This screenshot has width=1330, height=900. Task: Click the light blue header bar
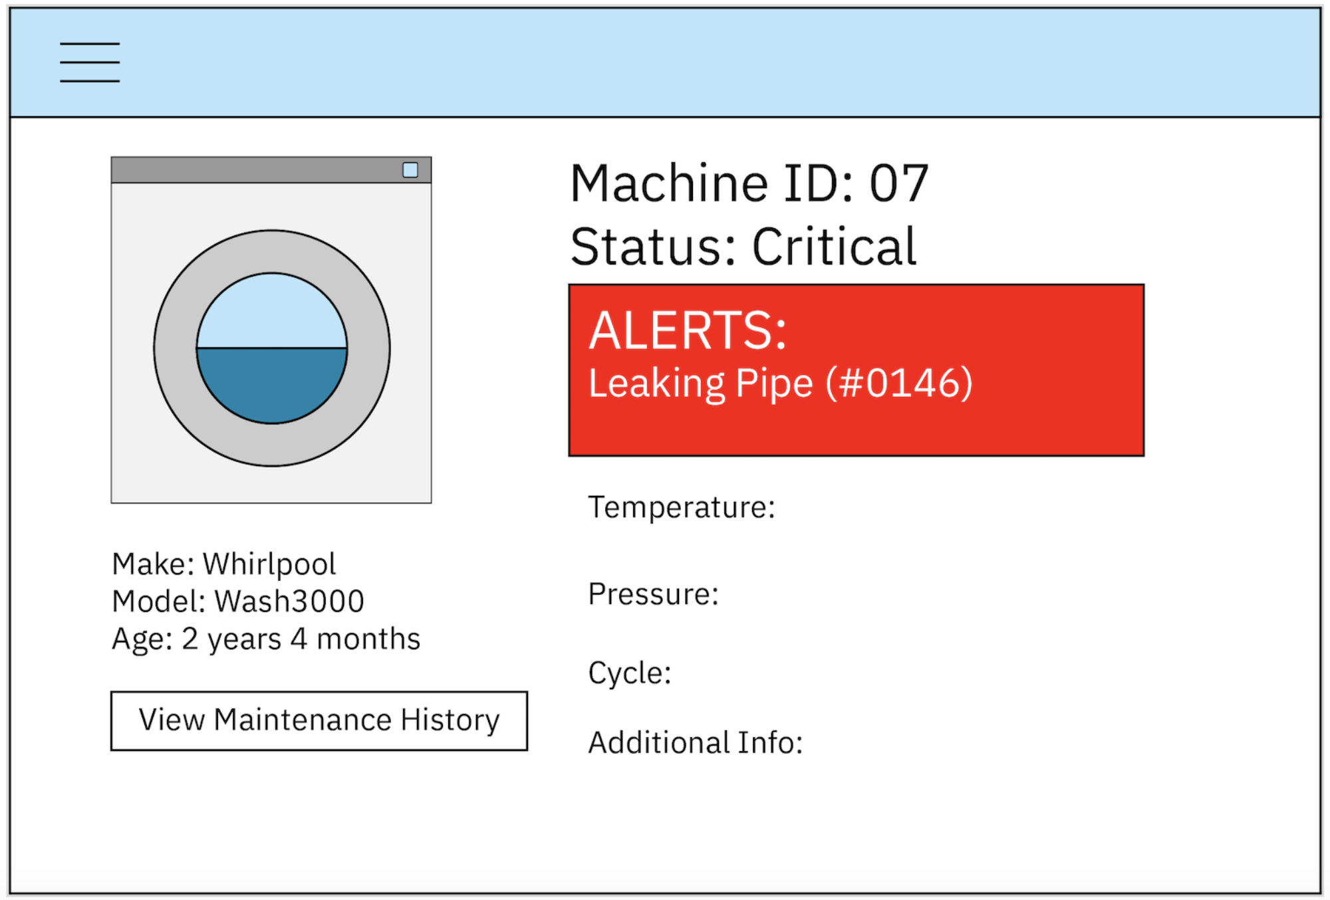(665, 62)
